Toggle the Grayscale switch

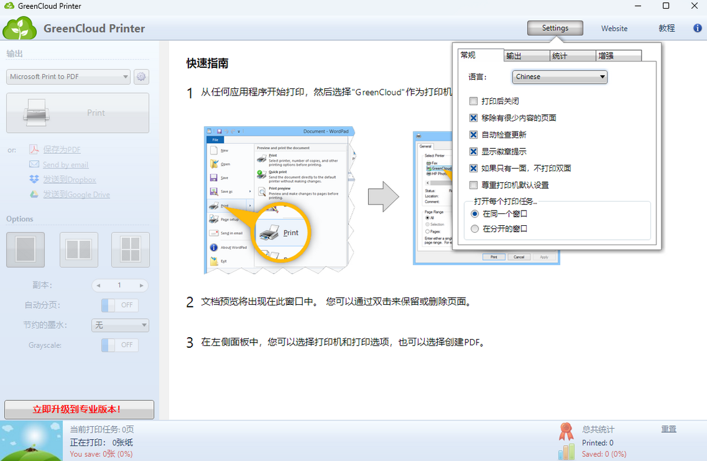click(120, 345)
